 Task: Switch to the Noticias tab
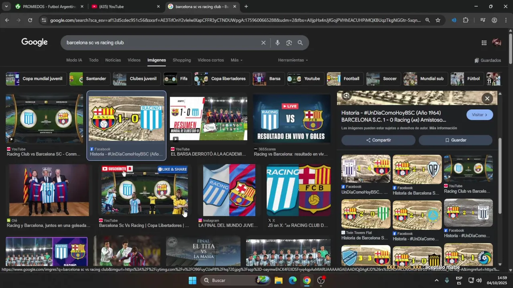(x=113, y=60)
